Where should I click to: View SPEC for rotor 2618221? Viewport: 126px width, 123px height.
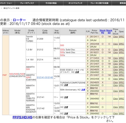click(122, 52)
